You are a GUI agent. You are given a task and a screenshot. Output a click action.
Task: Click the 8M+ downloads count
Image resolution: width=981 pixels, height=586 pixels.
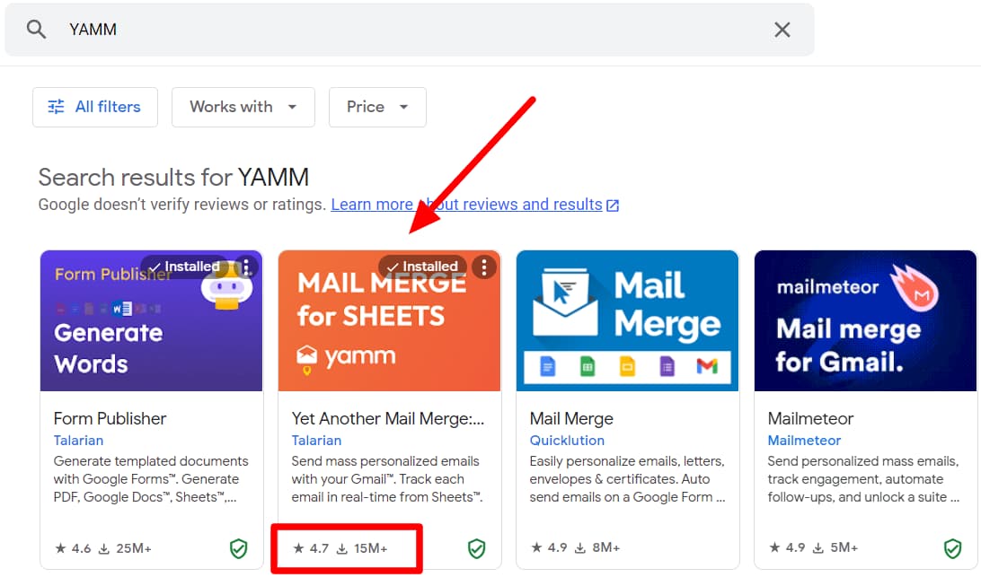(x=597, y=548)
